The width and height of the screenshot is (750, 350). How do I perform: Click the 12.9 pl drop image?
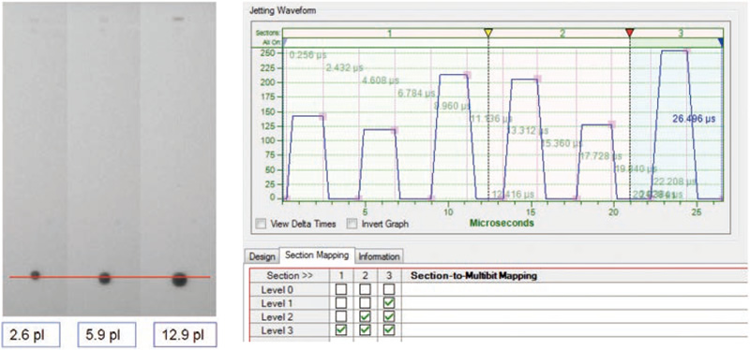pyautogui.click(x=179, y=279)
